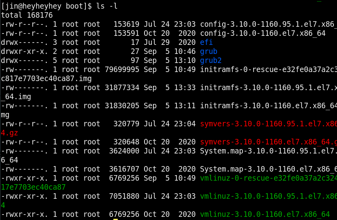
Task: Click the System.map-3.10.0-1160.el7 filename
Action: (x=268, y=169)
